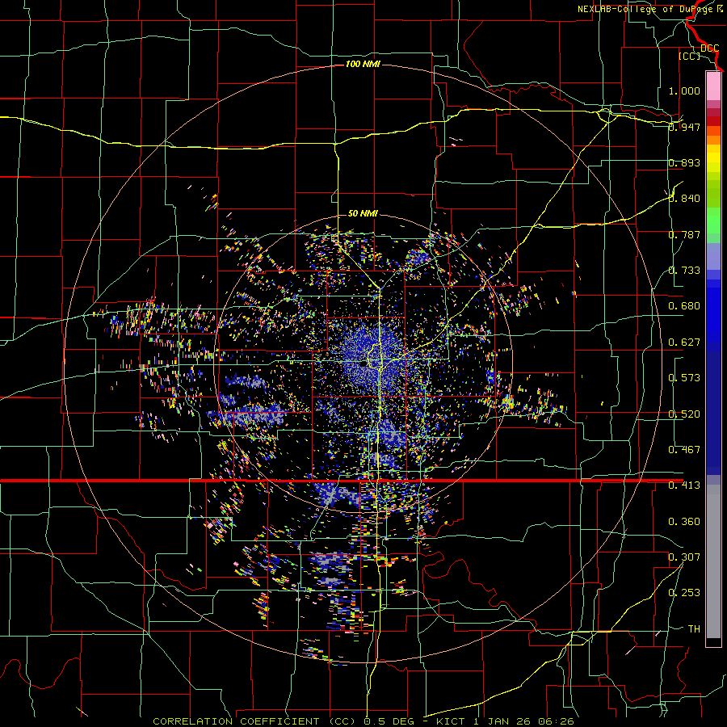This screenshot has width=727, height=727.
Task: Click the 100 NMI range ring label
Action: (x=363, y=64)
